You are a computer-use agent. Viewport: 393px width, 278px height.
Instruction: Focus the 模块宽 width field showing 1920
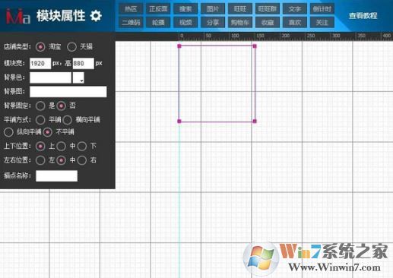coord(40,63)
